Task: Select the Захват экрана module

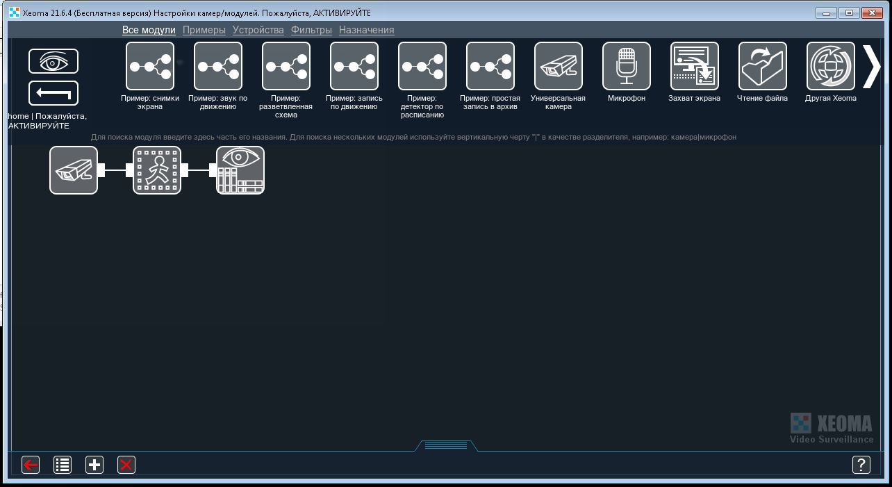Action: [695, 66]
